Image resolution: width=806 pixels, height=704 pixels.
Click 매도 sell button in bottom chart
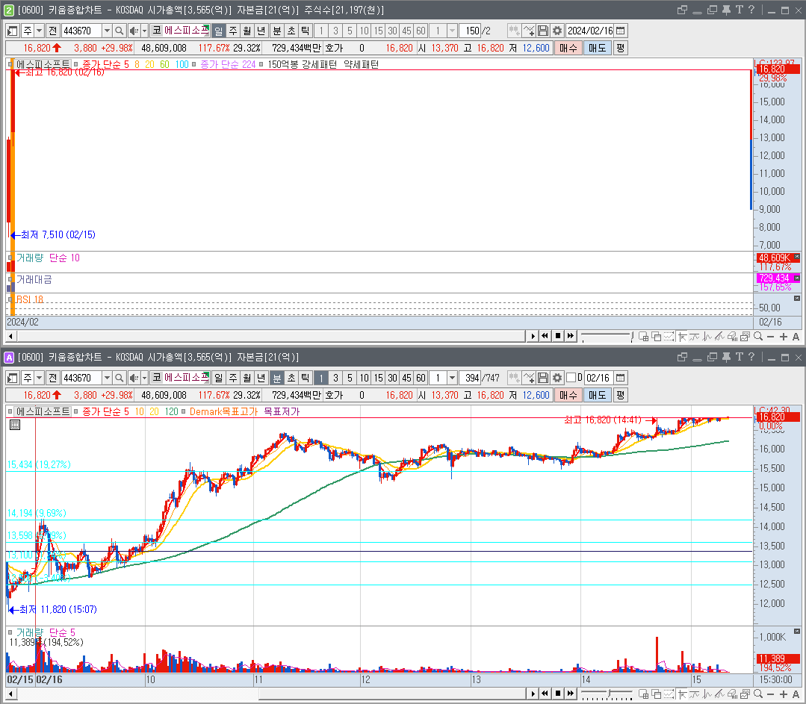[x=598, y=395]
